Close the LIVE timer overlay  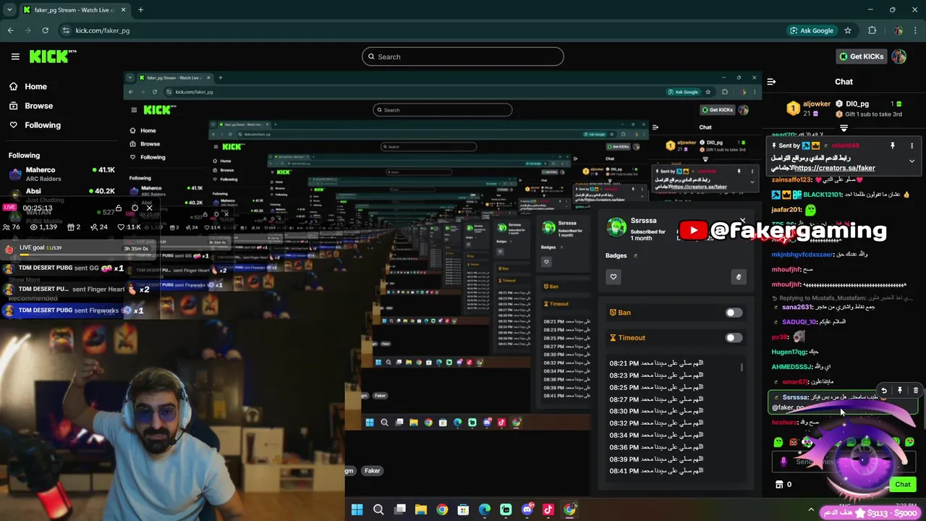(149, 208)
